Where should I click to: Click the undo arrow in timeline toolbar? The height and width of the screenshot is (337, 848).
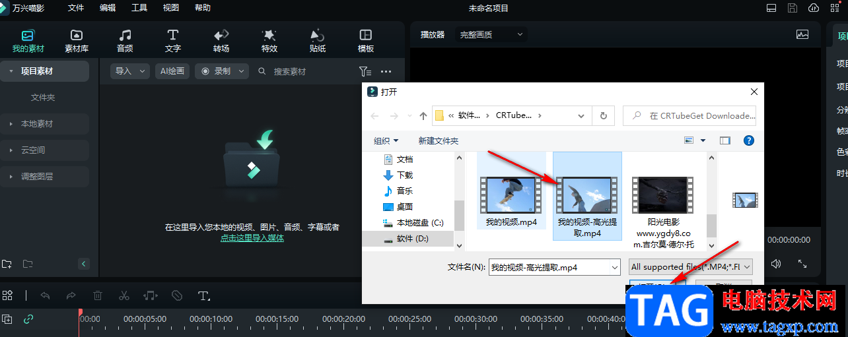[x=45, y=295]
